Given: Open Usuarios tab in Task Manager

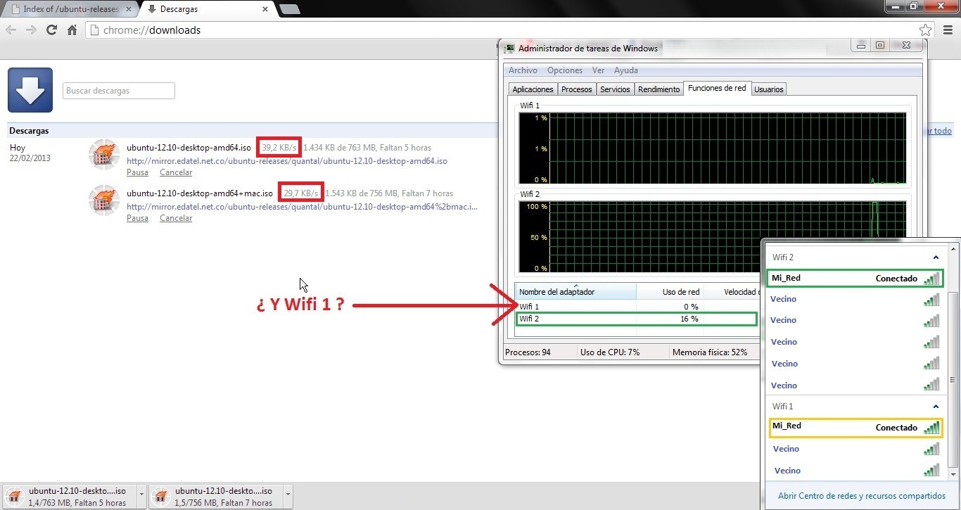Looking at the screenshot, I should (769, 89).
